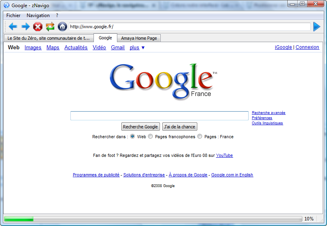This screenshot has width=327, height=226.
Task: Click the URL address bar
Action: 190,27
